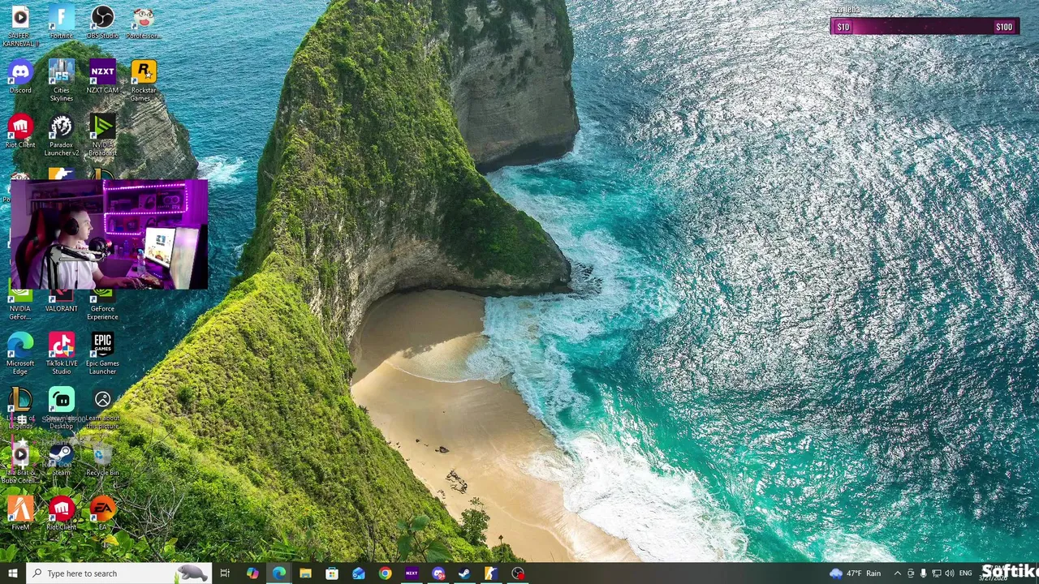Screen dimensions: 1039x584
Task: Show hidden system tray icons
Action: pyautogui.click(x=897, y=573)
